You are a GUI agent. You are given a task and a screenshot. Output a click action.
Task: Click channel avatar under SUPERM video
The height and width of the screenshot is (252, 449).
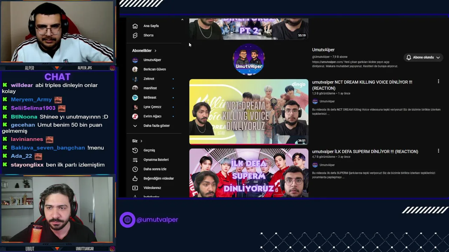coord(315,165)
